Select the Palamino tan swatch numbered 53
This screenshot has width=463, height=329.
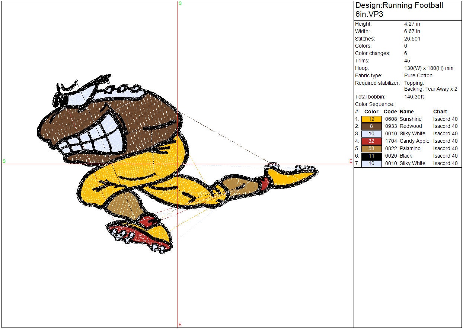(371, 149)
